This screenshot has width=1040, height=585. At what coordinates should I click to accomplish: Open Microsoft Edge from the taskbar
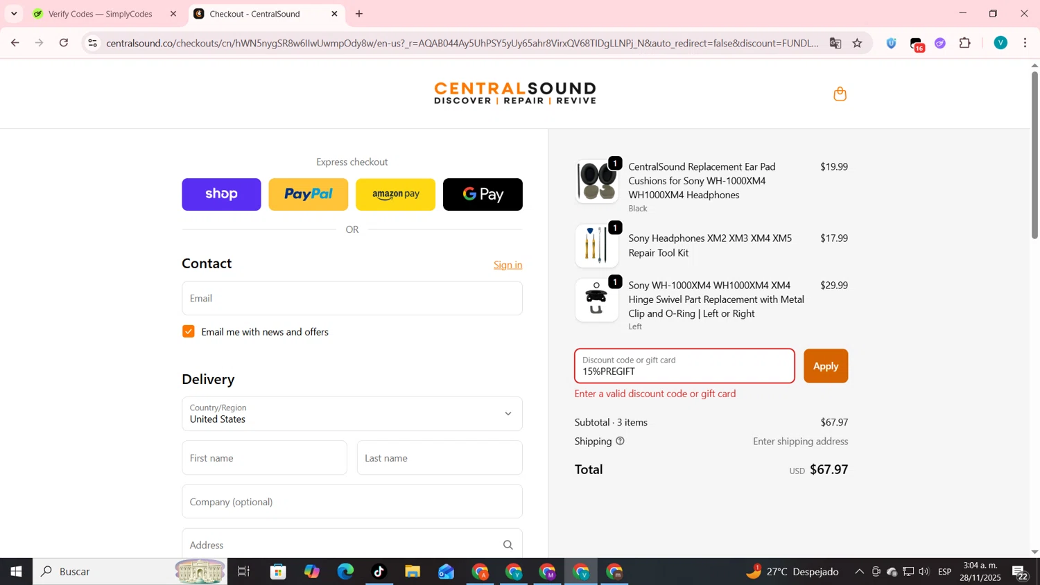[x=345, y=572]
